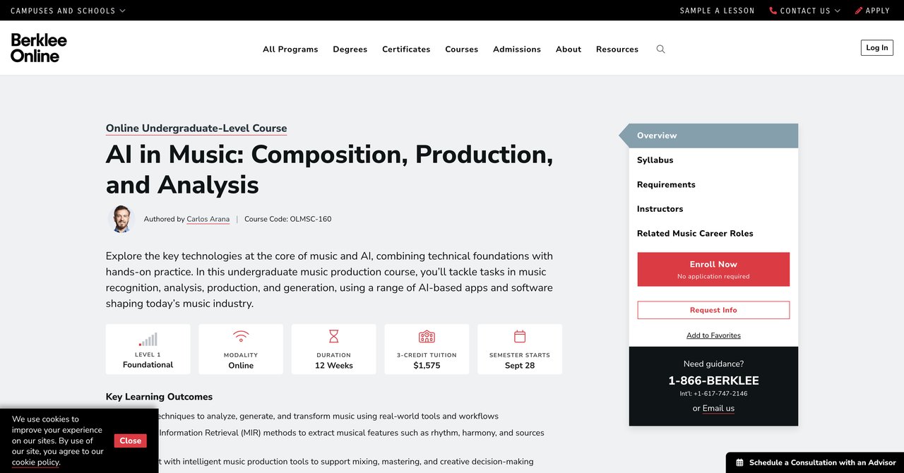Click the Berklee Online logo
This screenshot has width=904, height=473.
pyautogui.click(x=39, y=48)
